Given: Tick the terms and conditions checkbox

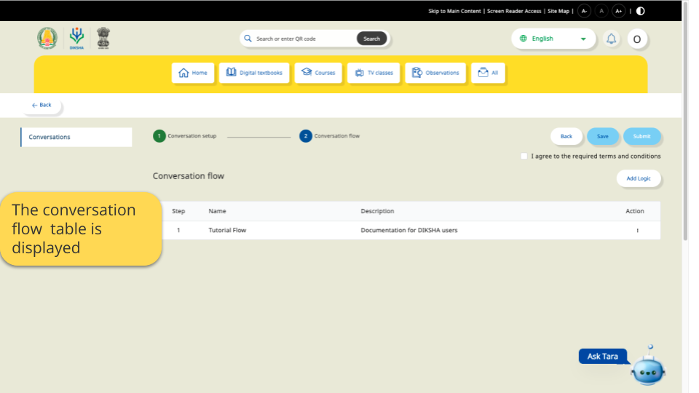Looking at the screenshot, I should 524,156.
